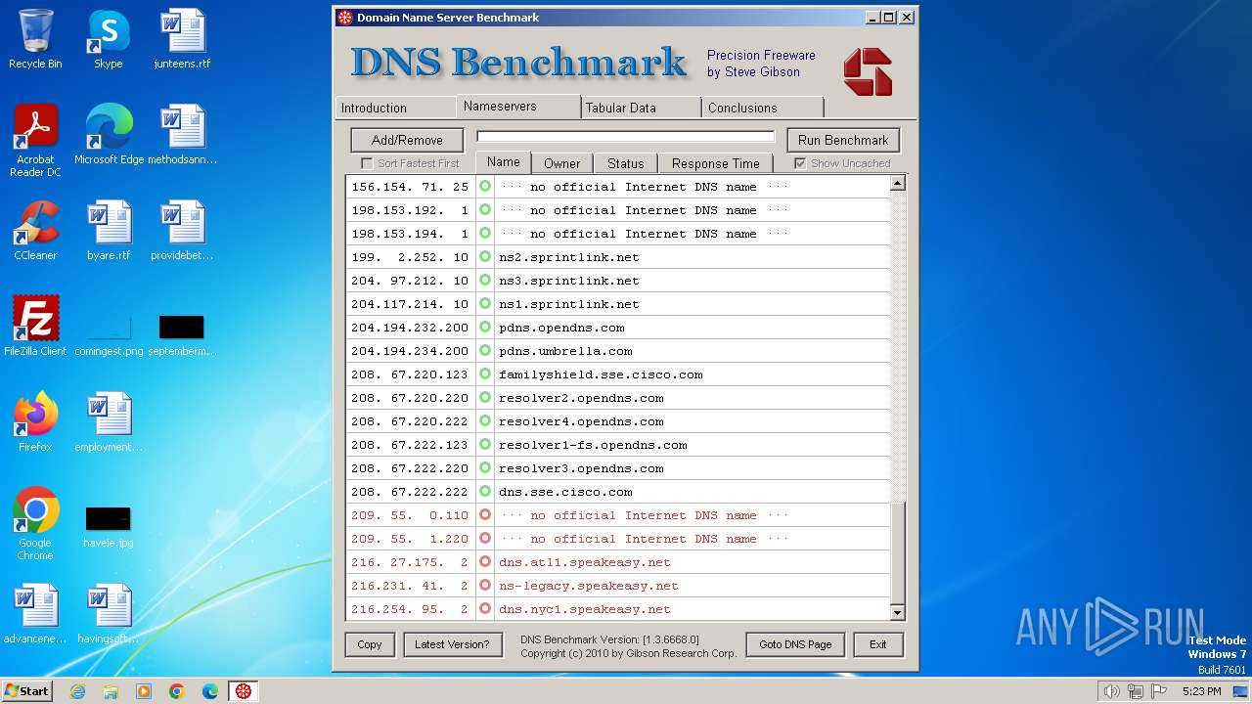Click status circle for pdns.umbrella.com row
The height and width of the screenshot is (704, 1252).
(485, 351)
